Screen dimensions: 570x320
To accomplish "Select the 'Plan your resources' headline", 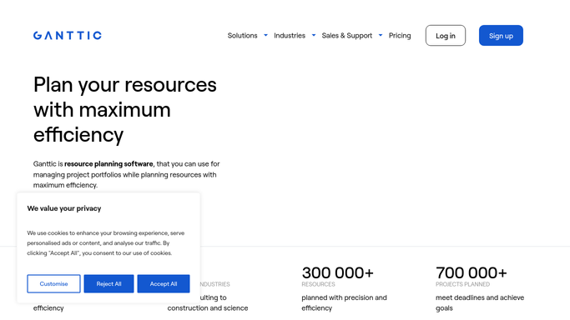I will point(125,109).
